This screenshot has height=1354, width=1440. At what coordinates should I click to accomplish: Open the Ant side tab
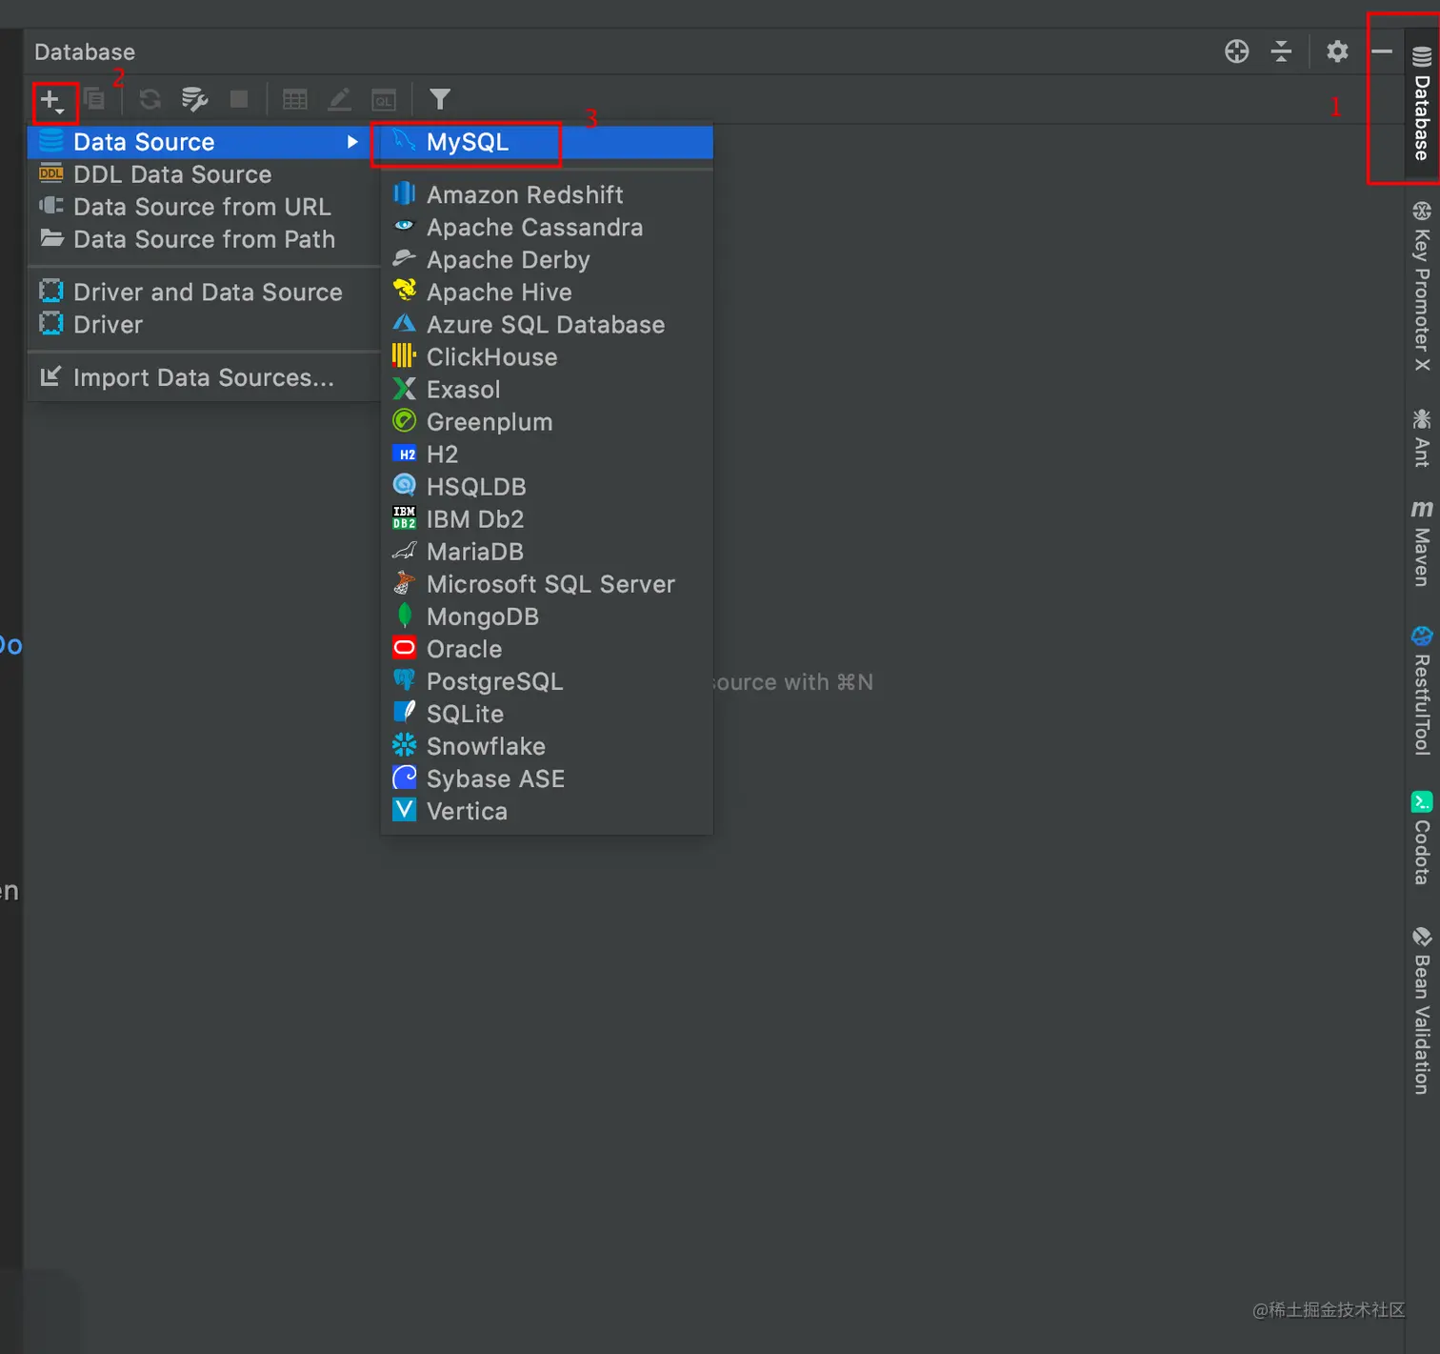tap(1422, 437)
